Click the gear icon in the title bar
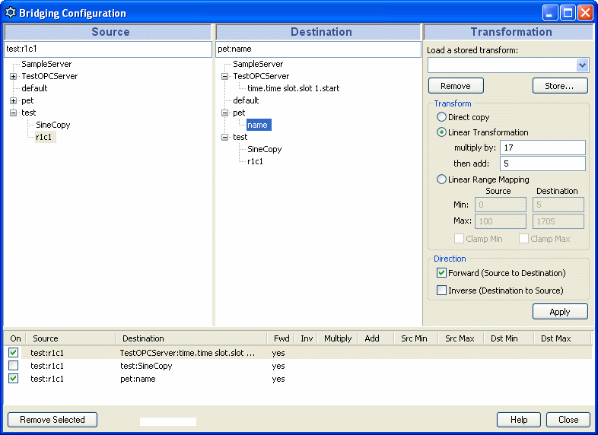 pyautogui.click(x=11, y=13)
